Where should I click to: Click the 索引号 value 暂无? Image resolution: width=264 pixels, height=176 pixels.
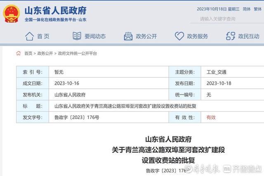pyautogui.click(x=59, y=72)
